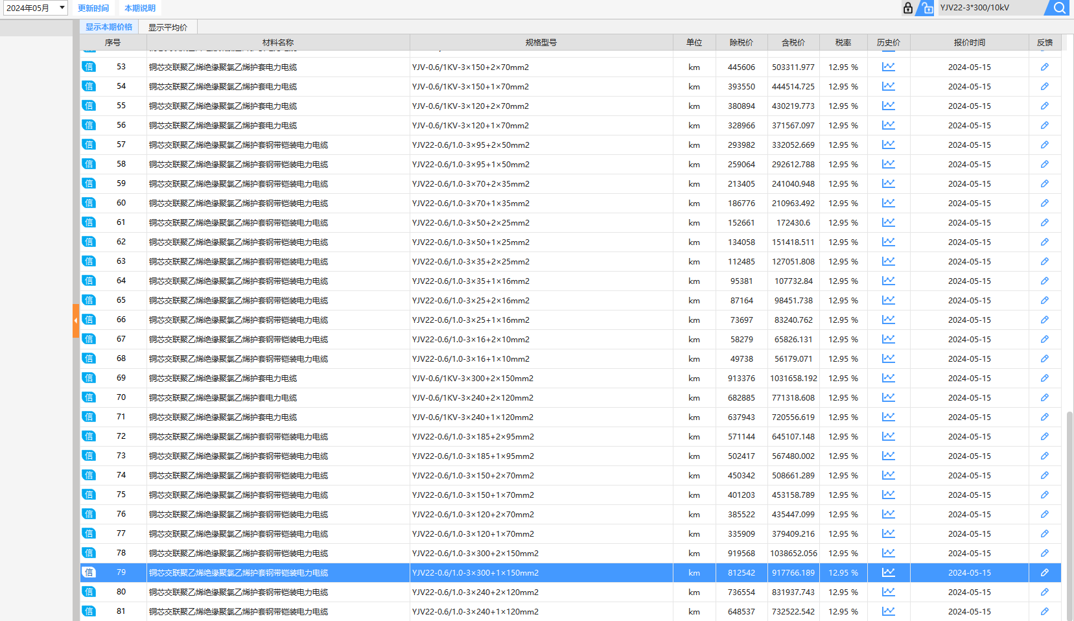The image size is (1074, 621).
Task: Click the 材料名称 column header
Action: [x=278, y=43]
